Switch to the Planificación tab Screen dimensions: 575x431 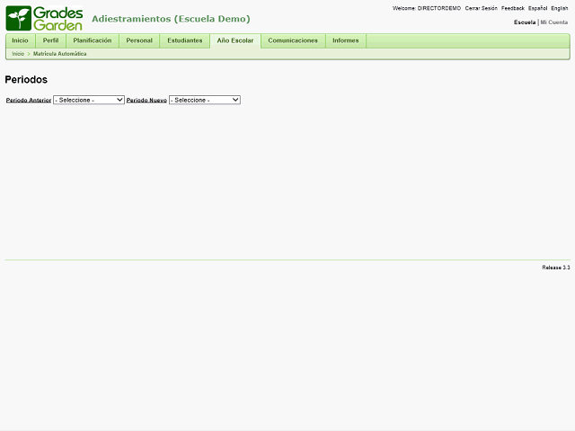point(93,40)
